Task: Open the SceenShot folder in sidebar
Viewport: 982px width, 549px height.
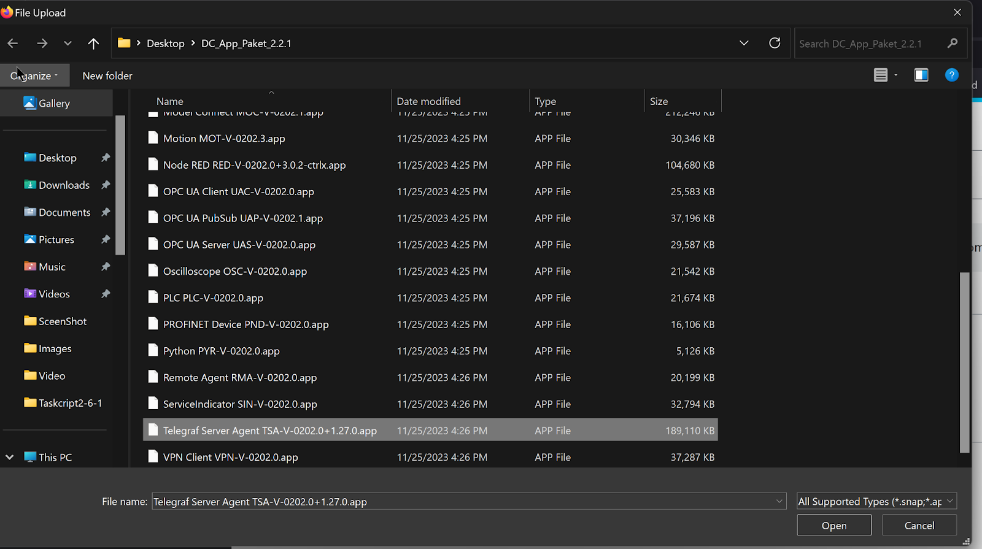Action: tap(63, 321)
